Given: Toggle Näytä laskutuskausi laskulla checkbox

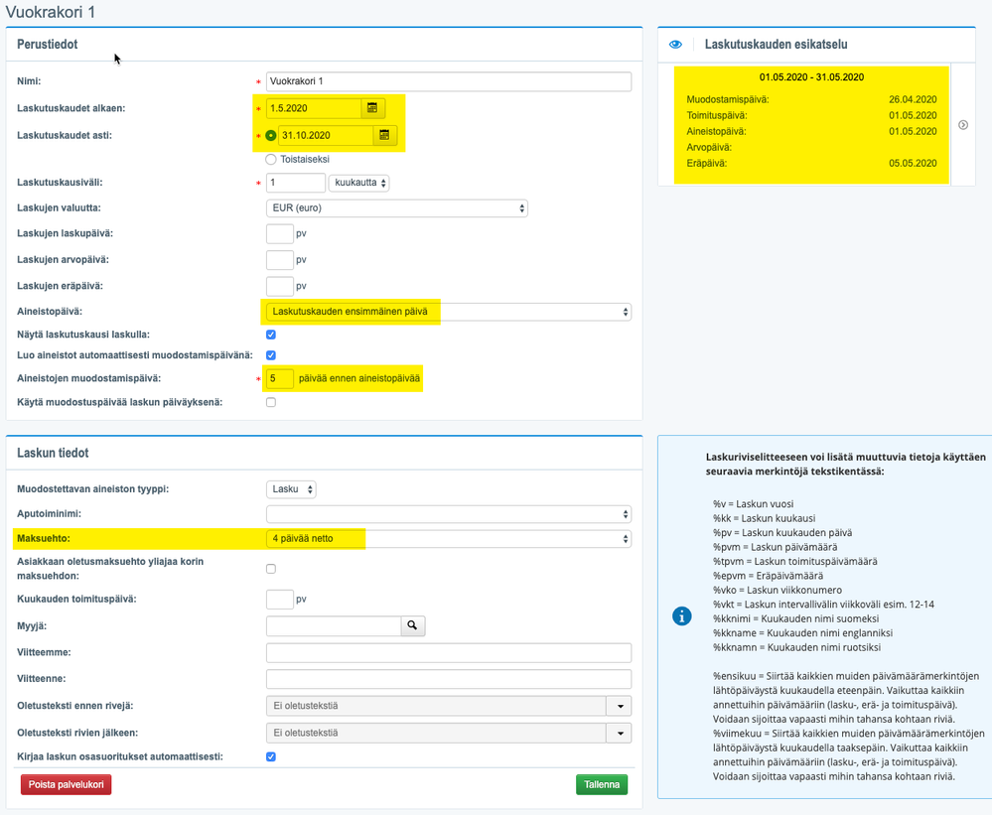Looking at the screenshot, I should click(x=271, y=335).
